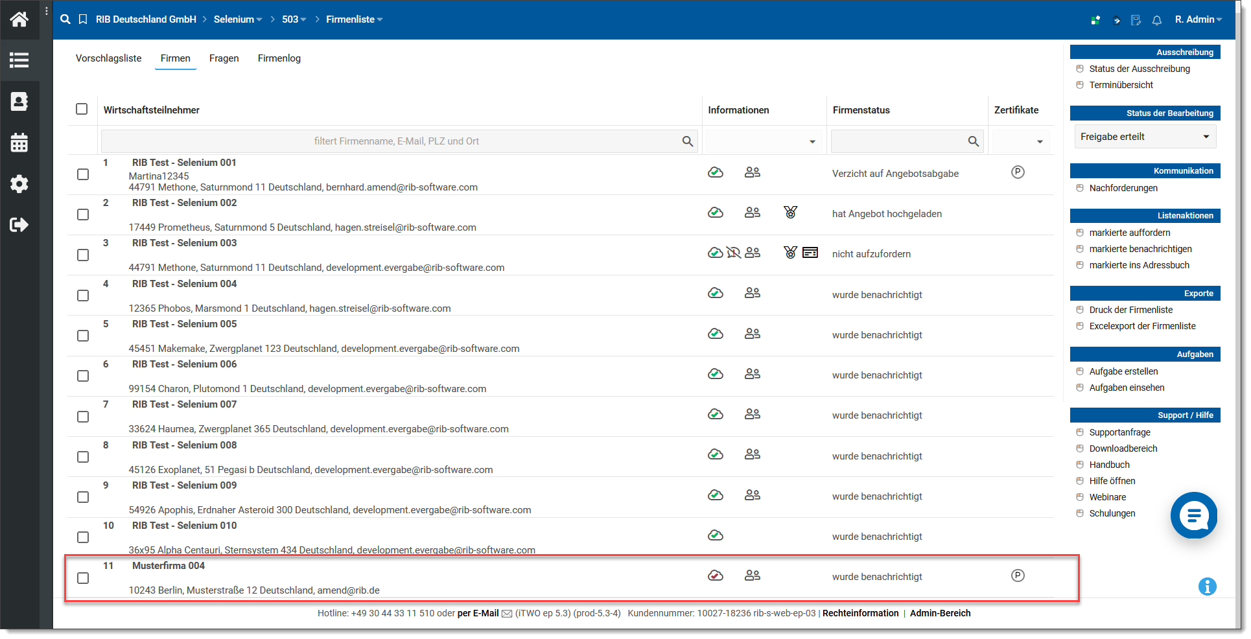Open the notebook with pen icon

point(1136,20)
